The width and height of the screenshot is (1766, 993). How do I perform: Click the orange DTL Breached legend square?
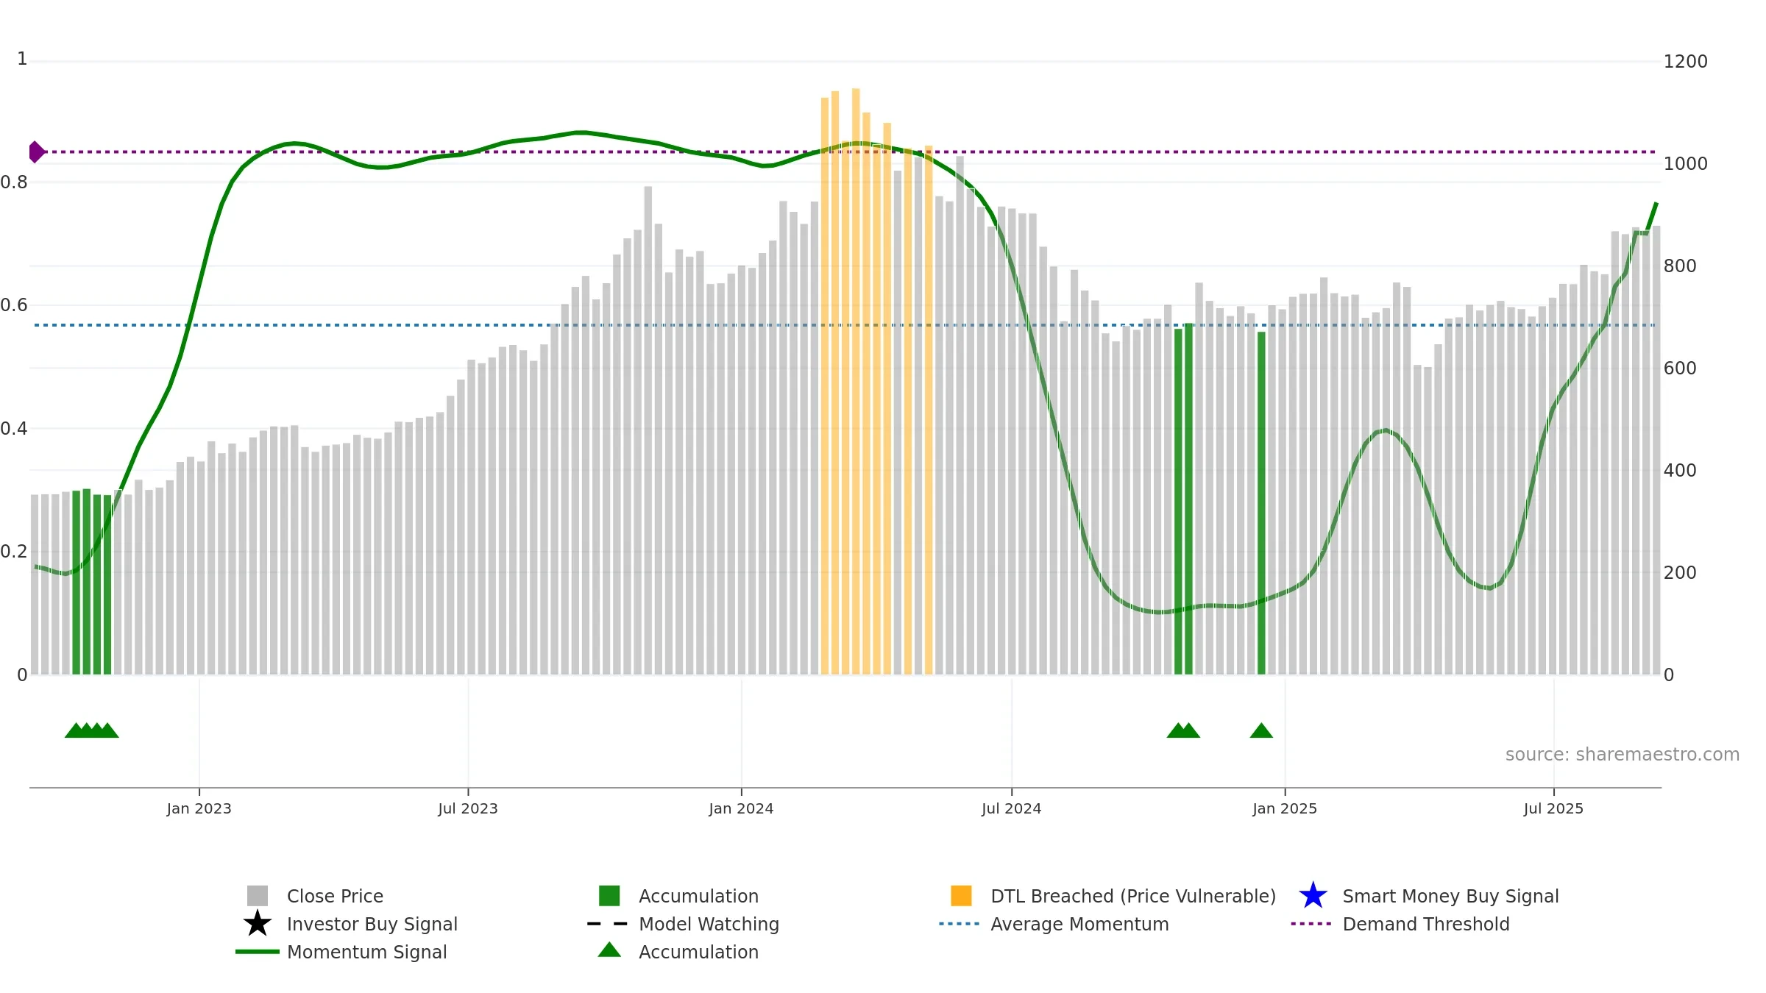click(x=961, y=896)
